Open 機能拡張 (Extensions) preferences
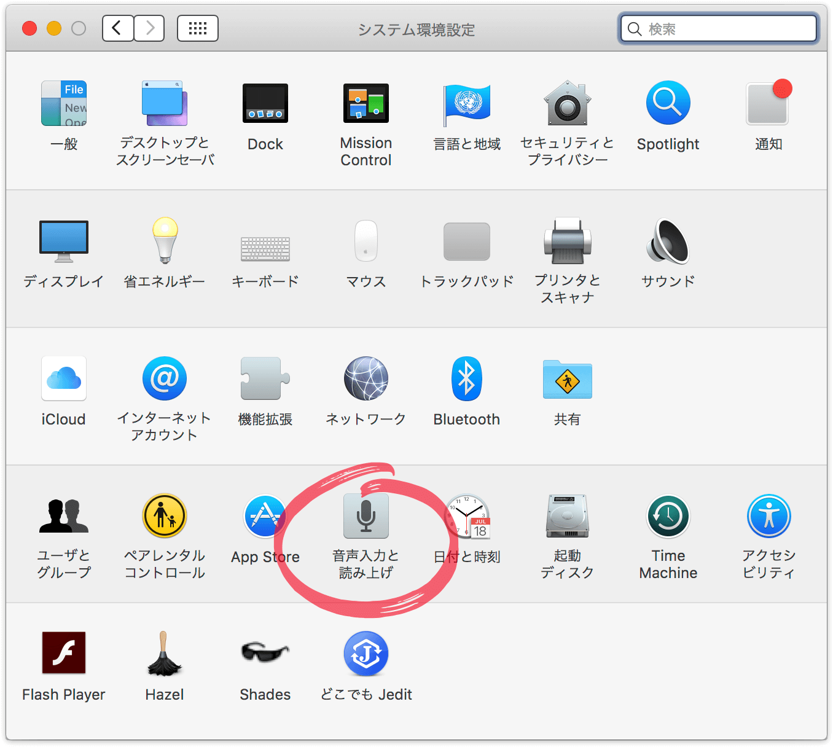The width and height of the screenshot is (833, 747). (265, 378)
